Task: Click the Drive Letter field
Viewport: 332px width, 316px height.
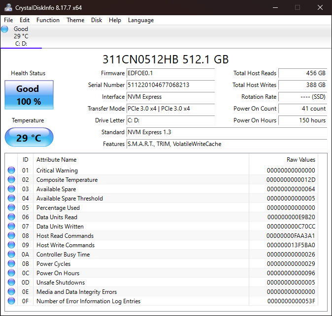Action: pos(170,120)
